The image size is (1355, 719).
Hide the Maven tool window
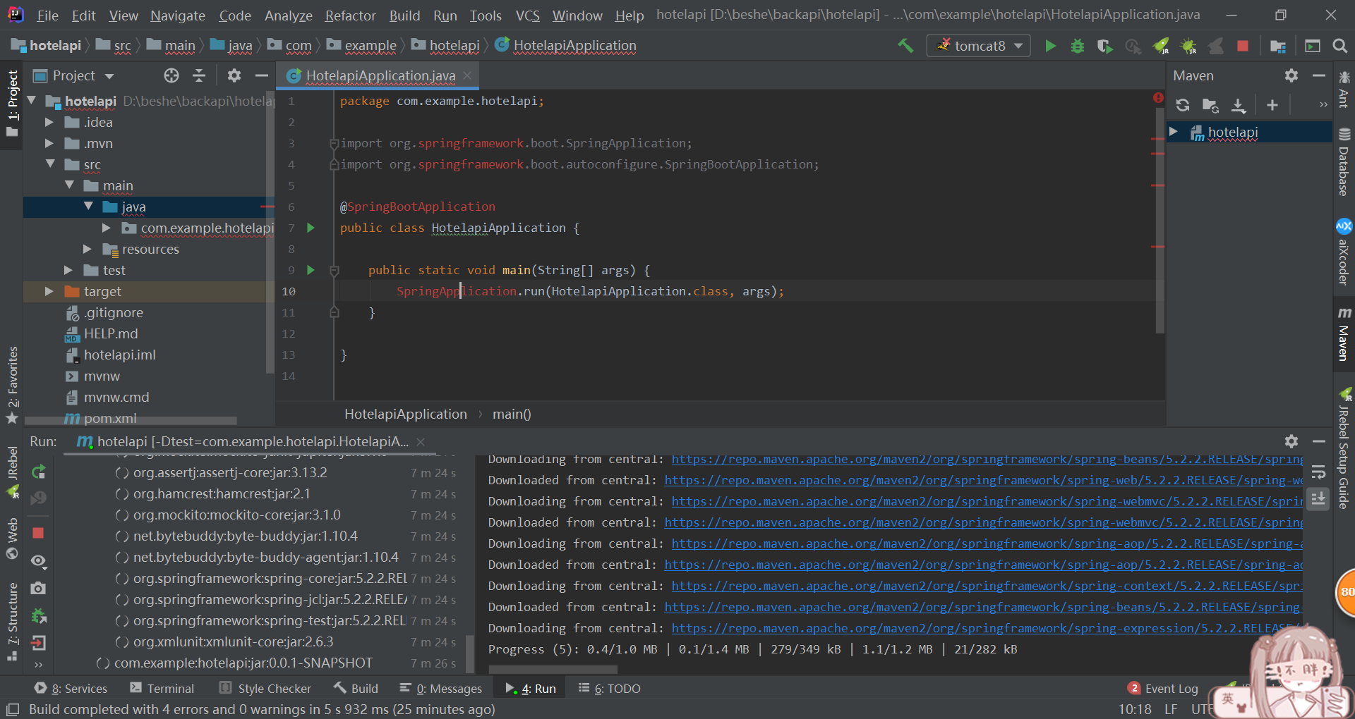point(1320,75)
